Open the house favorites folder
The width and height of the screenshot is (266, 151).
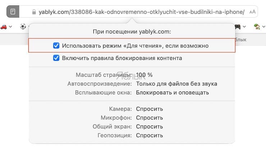[257, 27]
